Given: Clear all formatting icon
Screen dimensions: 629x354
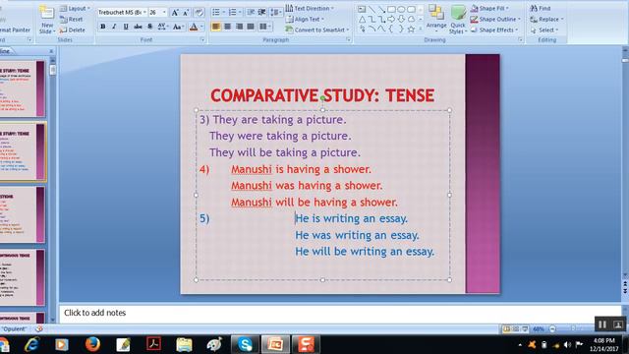Looking at the screenshot, I should (199, 13).
